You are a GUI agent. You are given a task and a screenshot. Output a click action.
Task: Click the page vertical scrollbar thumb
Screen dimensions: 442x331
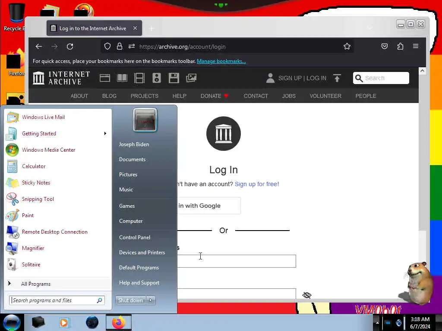click(422, 152)
